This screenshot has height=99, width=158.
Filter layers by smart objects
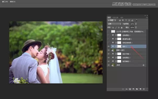[x=132, y=20]
